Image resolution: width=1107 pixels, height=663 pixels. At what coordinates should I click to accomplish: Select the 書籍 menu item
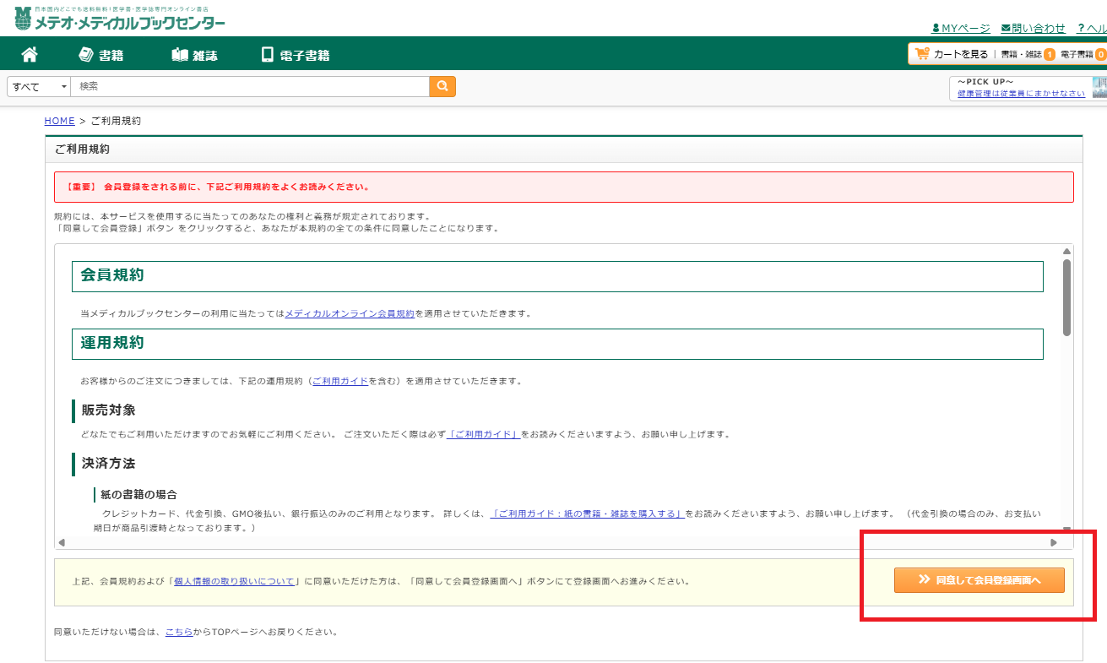[x=101, y=55]
